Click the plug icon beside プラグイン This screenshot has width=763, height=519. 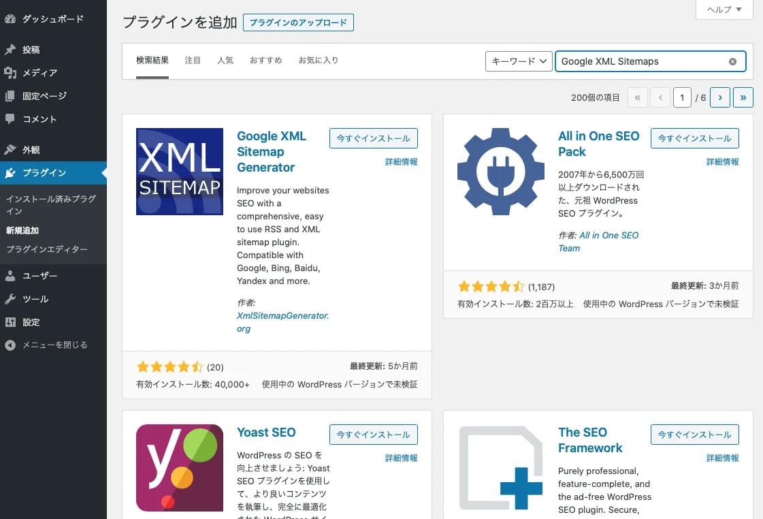coord(10,173)
